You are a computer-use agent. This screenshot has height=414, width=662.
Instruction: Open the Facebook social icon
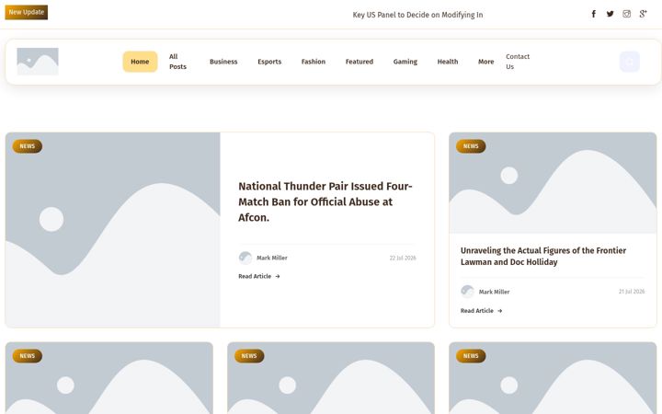[x=593, y=14]
